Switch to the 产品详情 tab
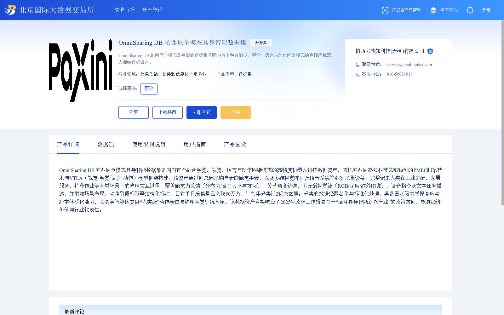Viewport: 504px width, 315px height. pyautogui.click(x=68, y=144)
